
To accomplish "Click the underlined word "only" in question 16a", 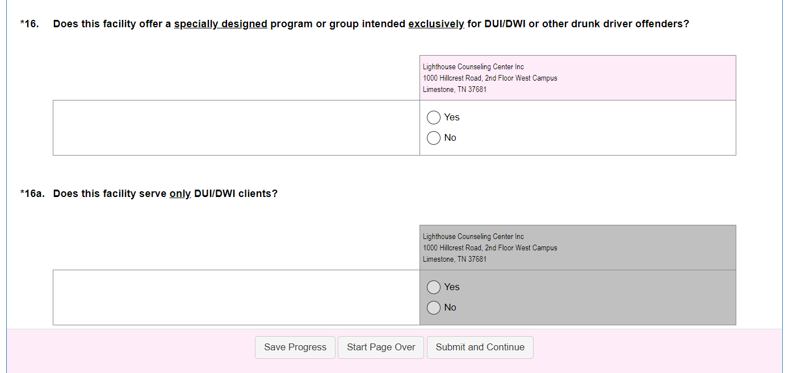I will coord(180,194).
